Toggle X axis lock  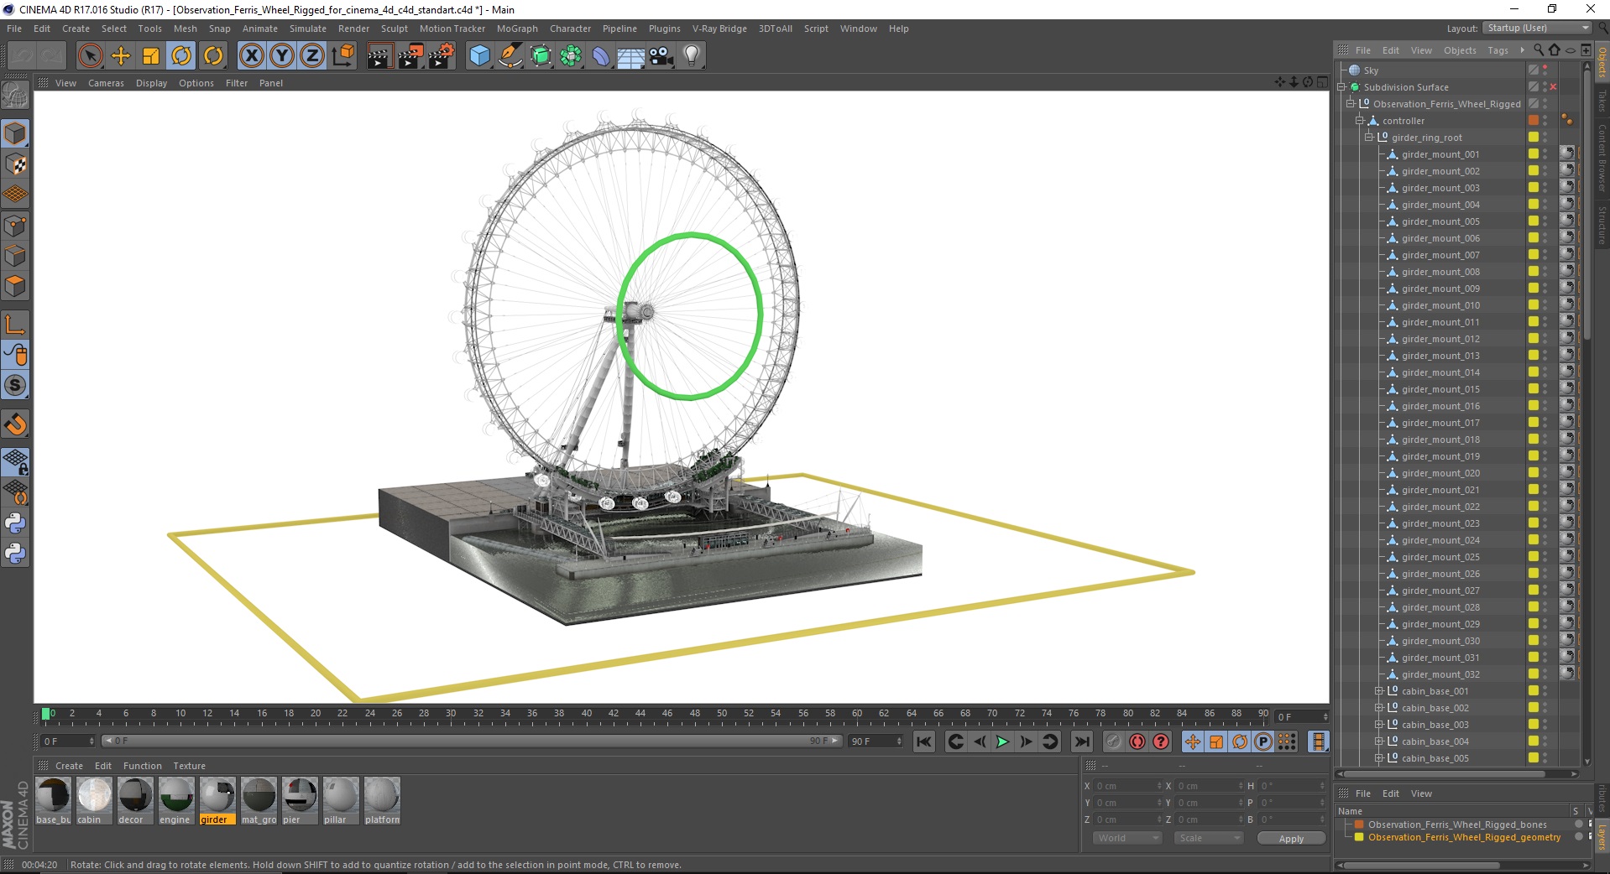tap(251, 56)
